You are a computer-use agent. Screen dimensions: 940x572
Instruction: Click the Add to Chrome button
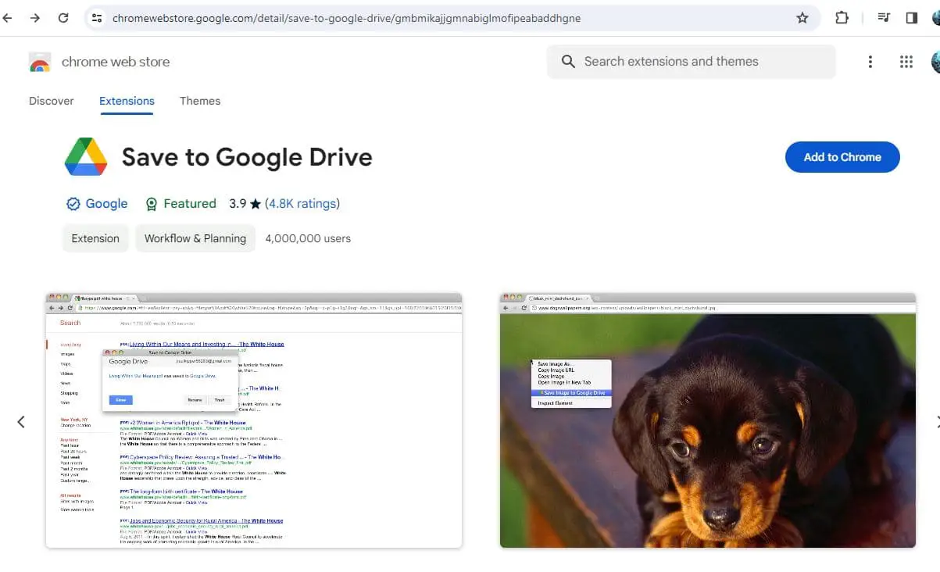click(x=842, y=157)
